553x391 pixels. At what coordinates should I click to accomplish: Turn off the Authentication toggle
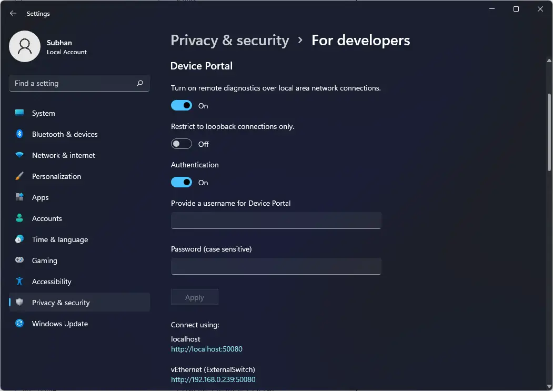[x=182, y=183]
